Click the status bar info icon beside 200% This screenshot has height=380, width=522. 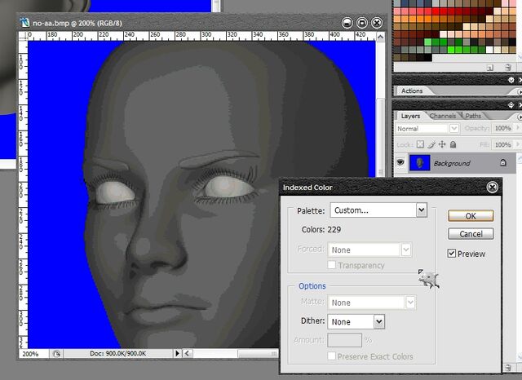point(56,354)
